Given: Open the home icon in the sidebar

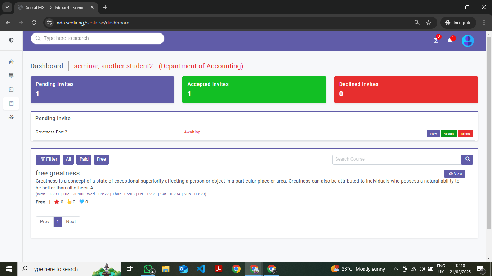Looking at the screenshot, I should pos(11,62).
